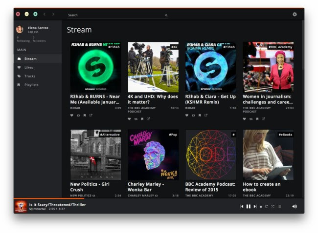Click the #BBC Academy tag
The width and height of the screenshot is (318, 233).
pyautogui.click(x=280, y=47)
